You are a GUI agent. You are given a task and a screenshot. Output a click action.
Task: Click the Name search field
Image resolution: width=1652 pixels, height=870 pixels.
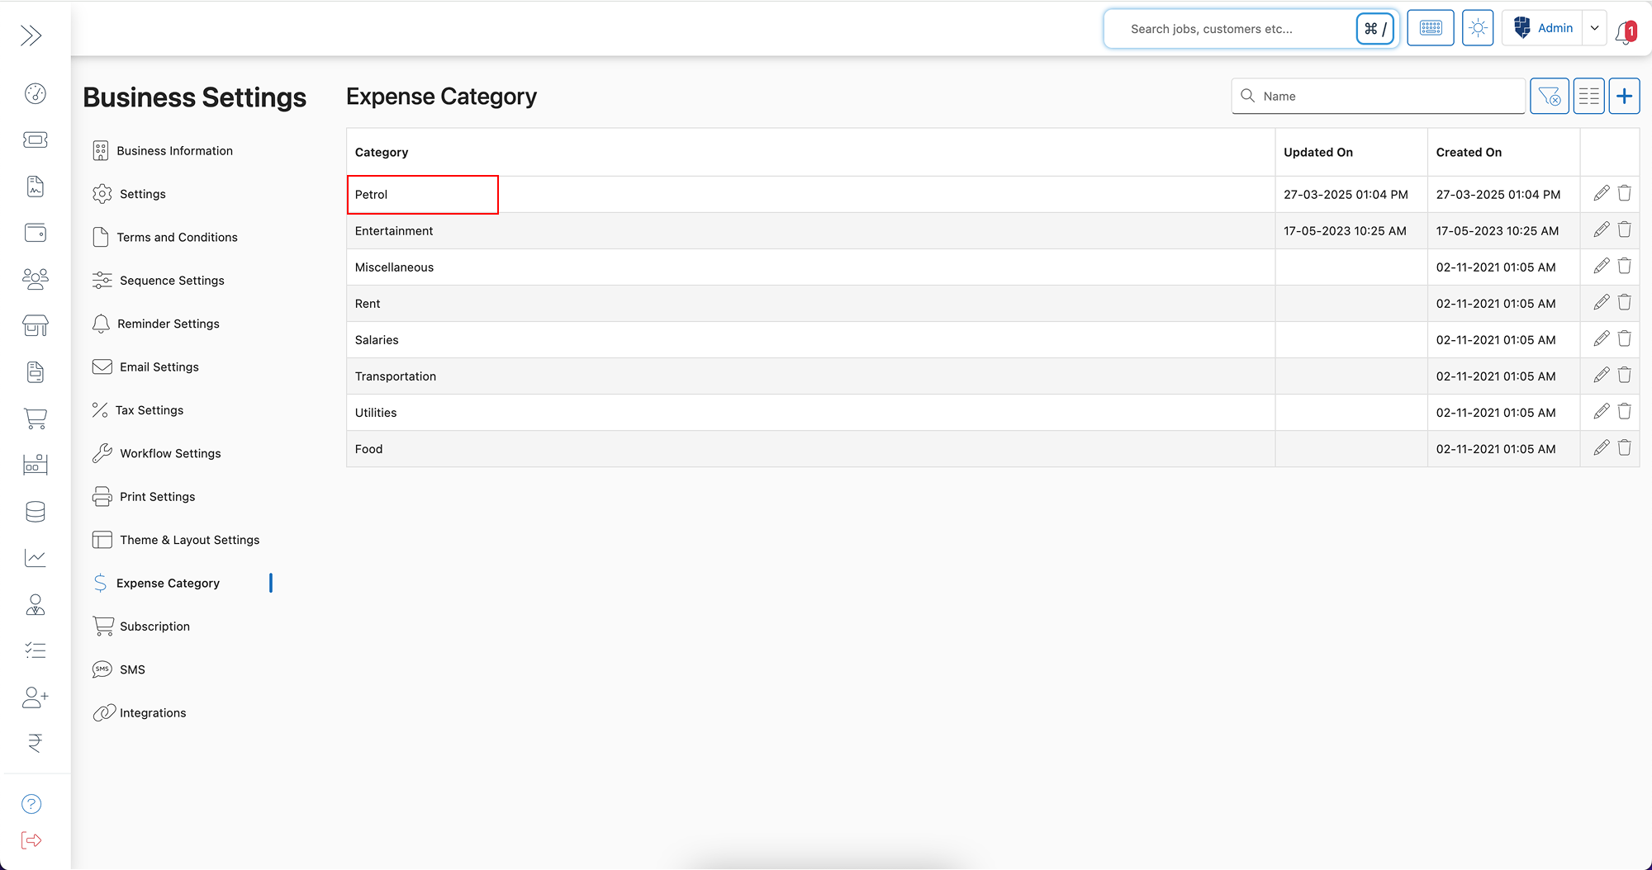click(x=1379, y=97)
